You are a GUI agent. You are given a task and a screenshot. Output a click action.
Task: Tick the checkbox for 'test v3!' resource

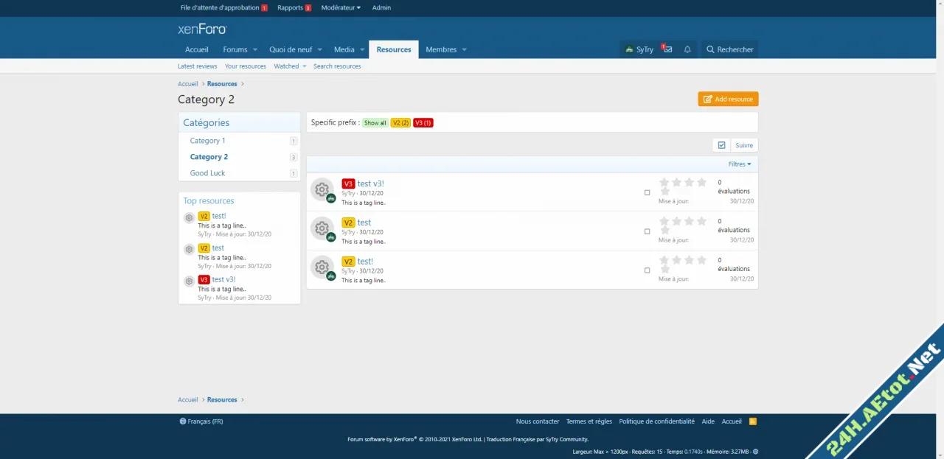coord(647,193)
